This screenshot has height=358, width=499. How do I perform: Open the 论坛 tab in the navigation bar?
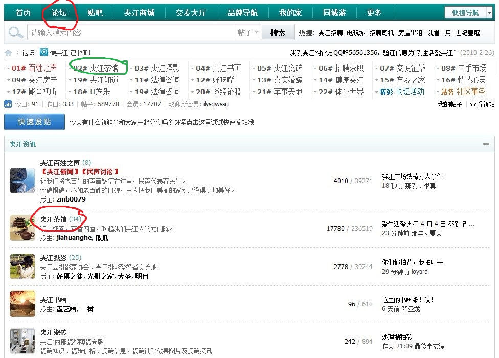click(x=59, y=13)
